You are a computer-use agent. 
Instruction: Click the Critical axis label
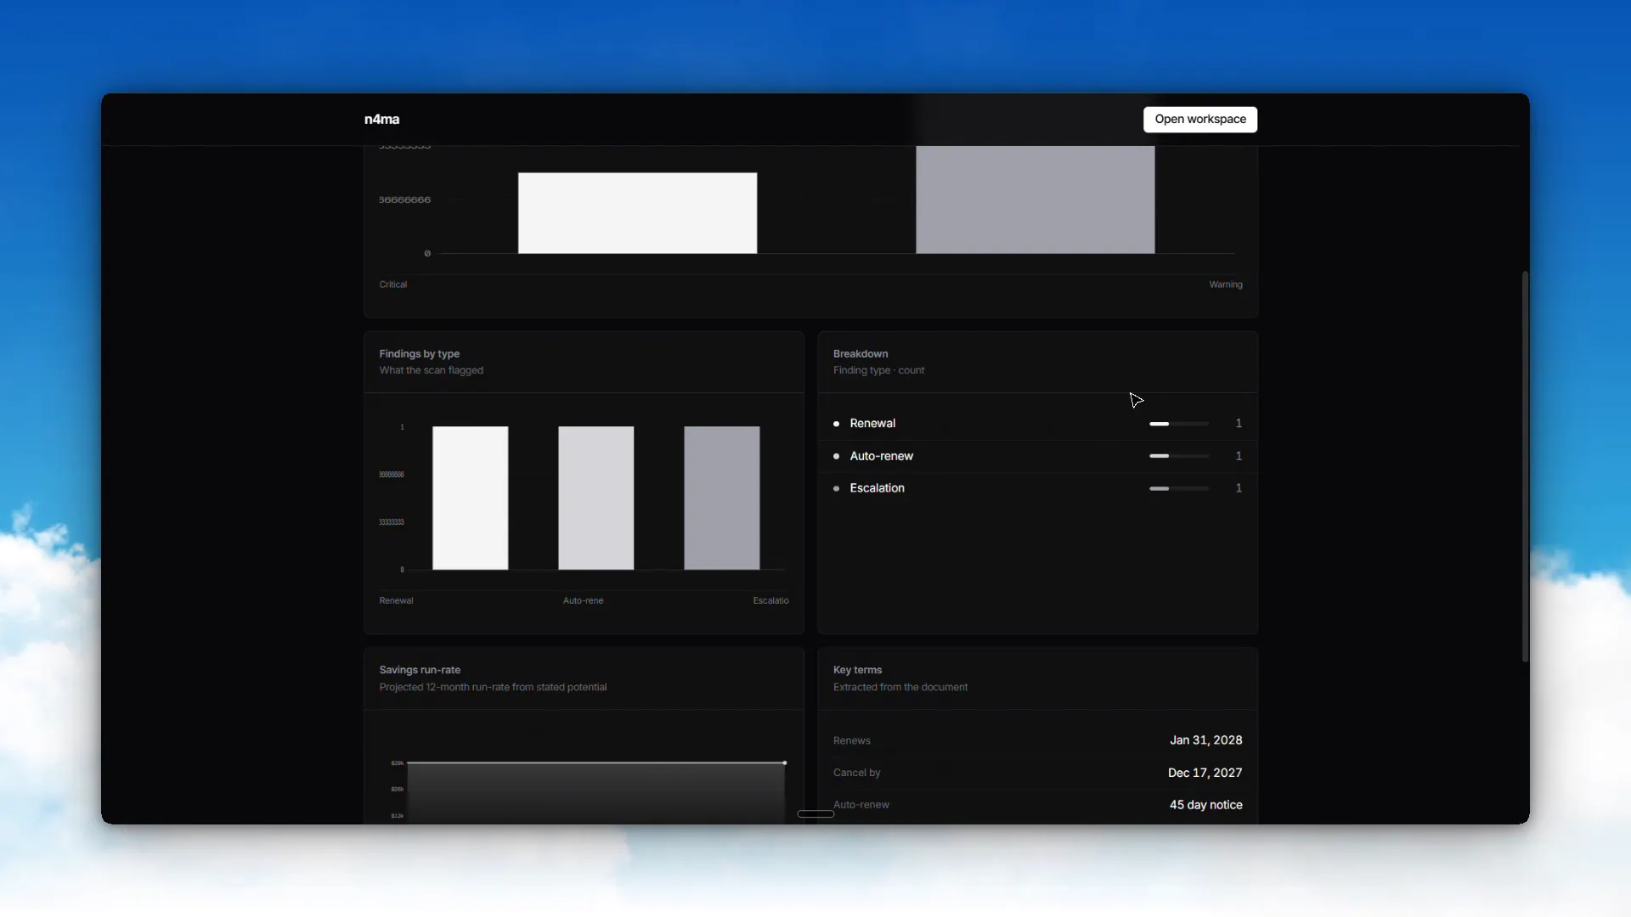click(x=393, y=284)
